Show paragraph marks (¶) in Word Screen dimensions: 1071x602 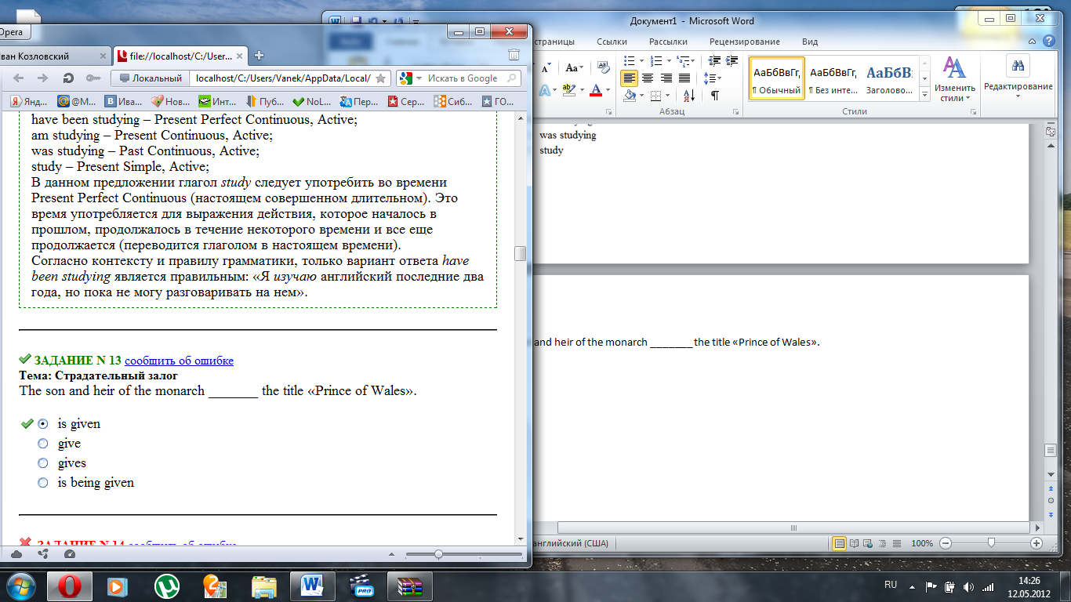click(714, 95)
